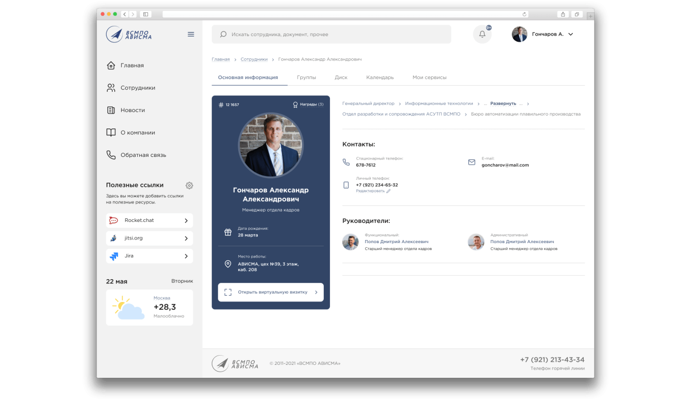The width and height of the screenshot is (691, 400).
Task: Click the birth date 28 марта
Action: (x=248, y=235)
